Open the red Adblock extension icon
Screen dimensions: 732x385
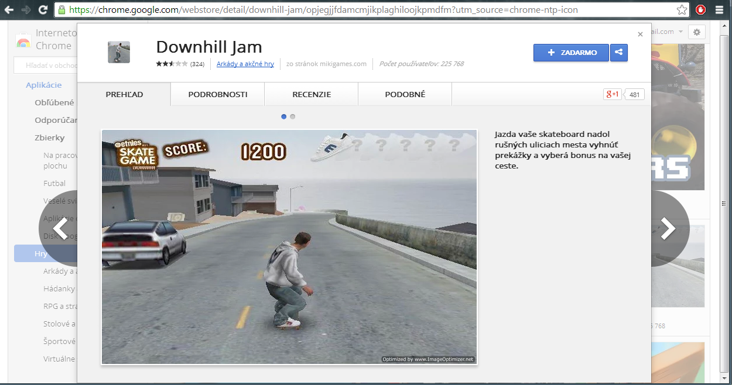700,10
